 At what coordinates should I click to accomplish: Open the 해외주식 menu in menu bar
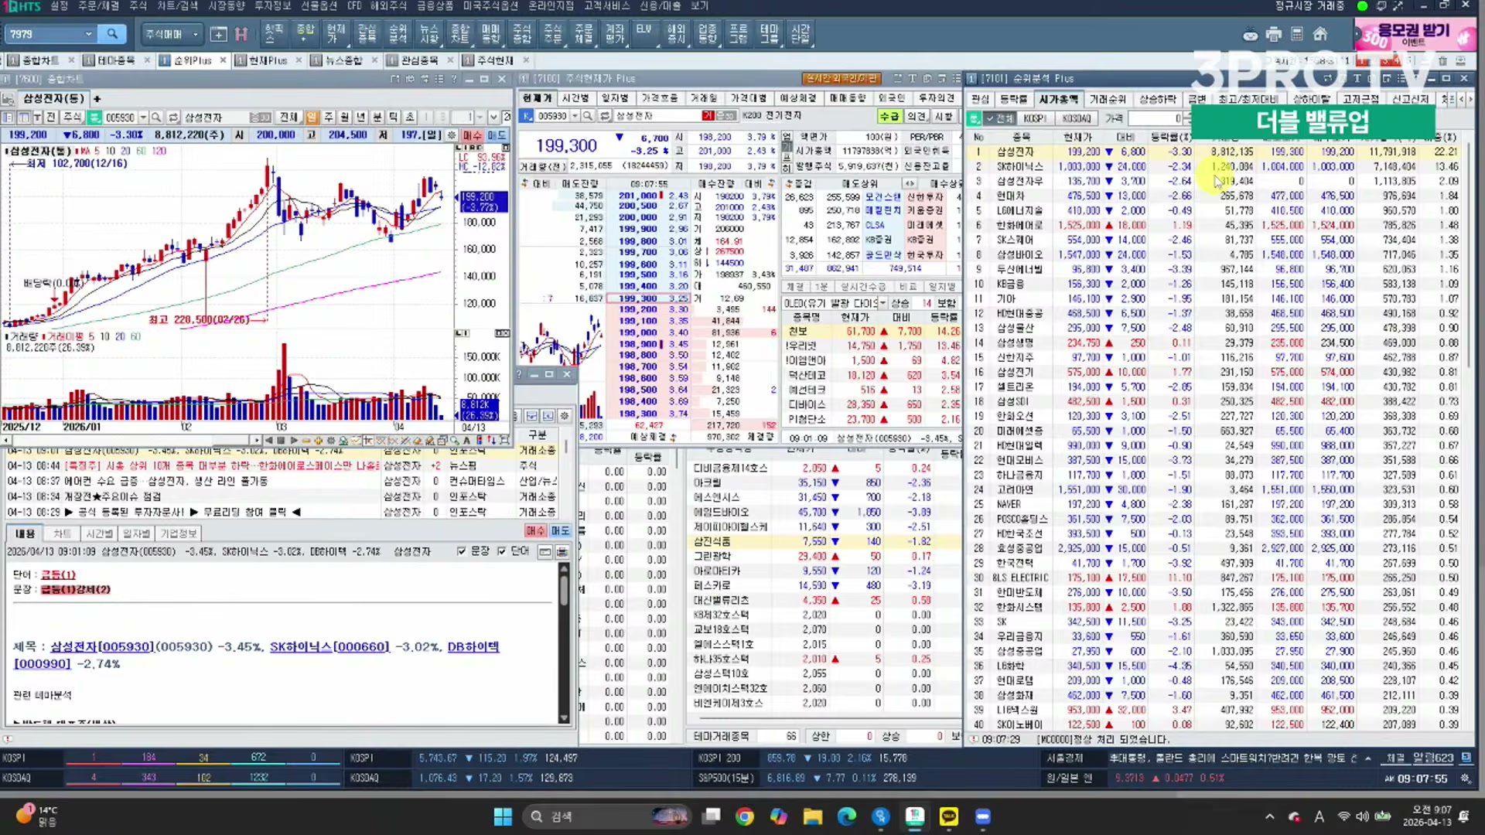[388, 5]
